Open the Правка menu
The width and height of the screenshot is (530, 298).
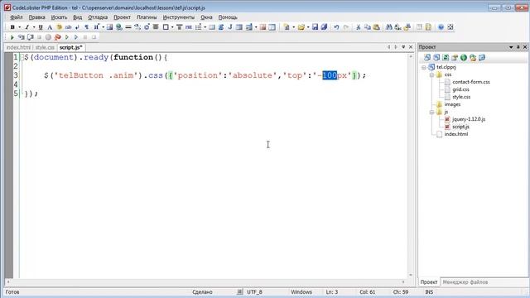36,17
